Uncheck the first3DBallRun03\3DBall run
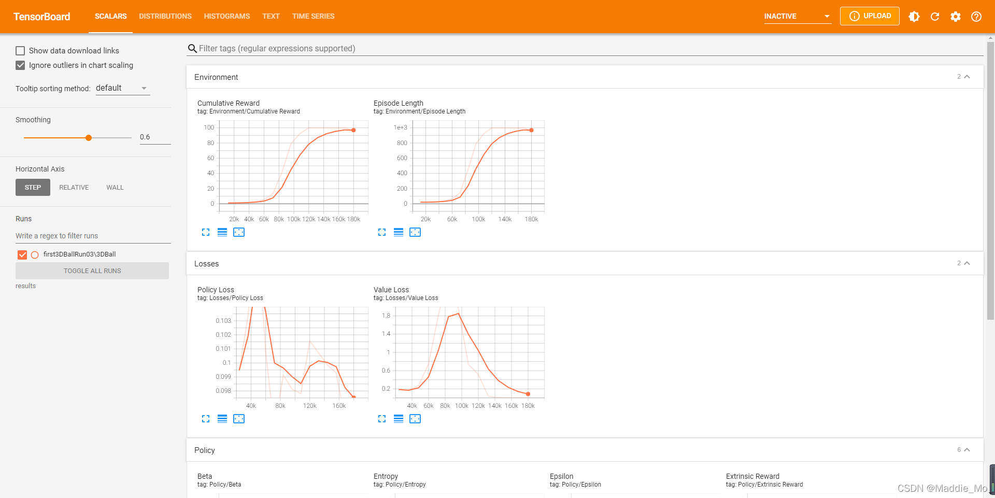The height and width of the screenshot is (498, 995). (22, 254)
